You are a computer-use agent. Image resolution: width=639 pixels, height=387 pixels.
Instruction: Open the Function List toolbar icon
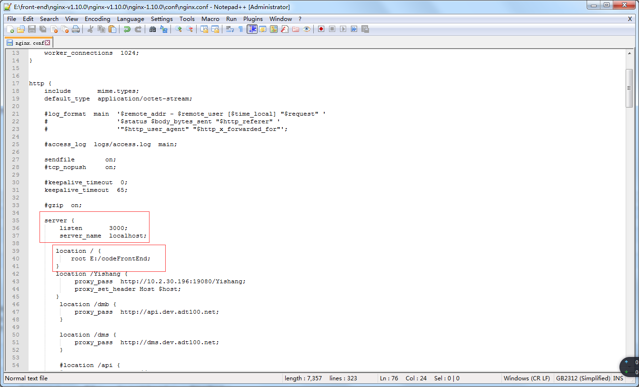[x=285, y=29]
